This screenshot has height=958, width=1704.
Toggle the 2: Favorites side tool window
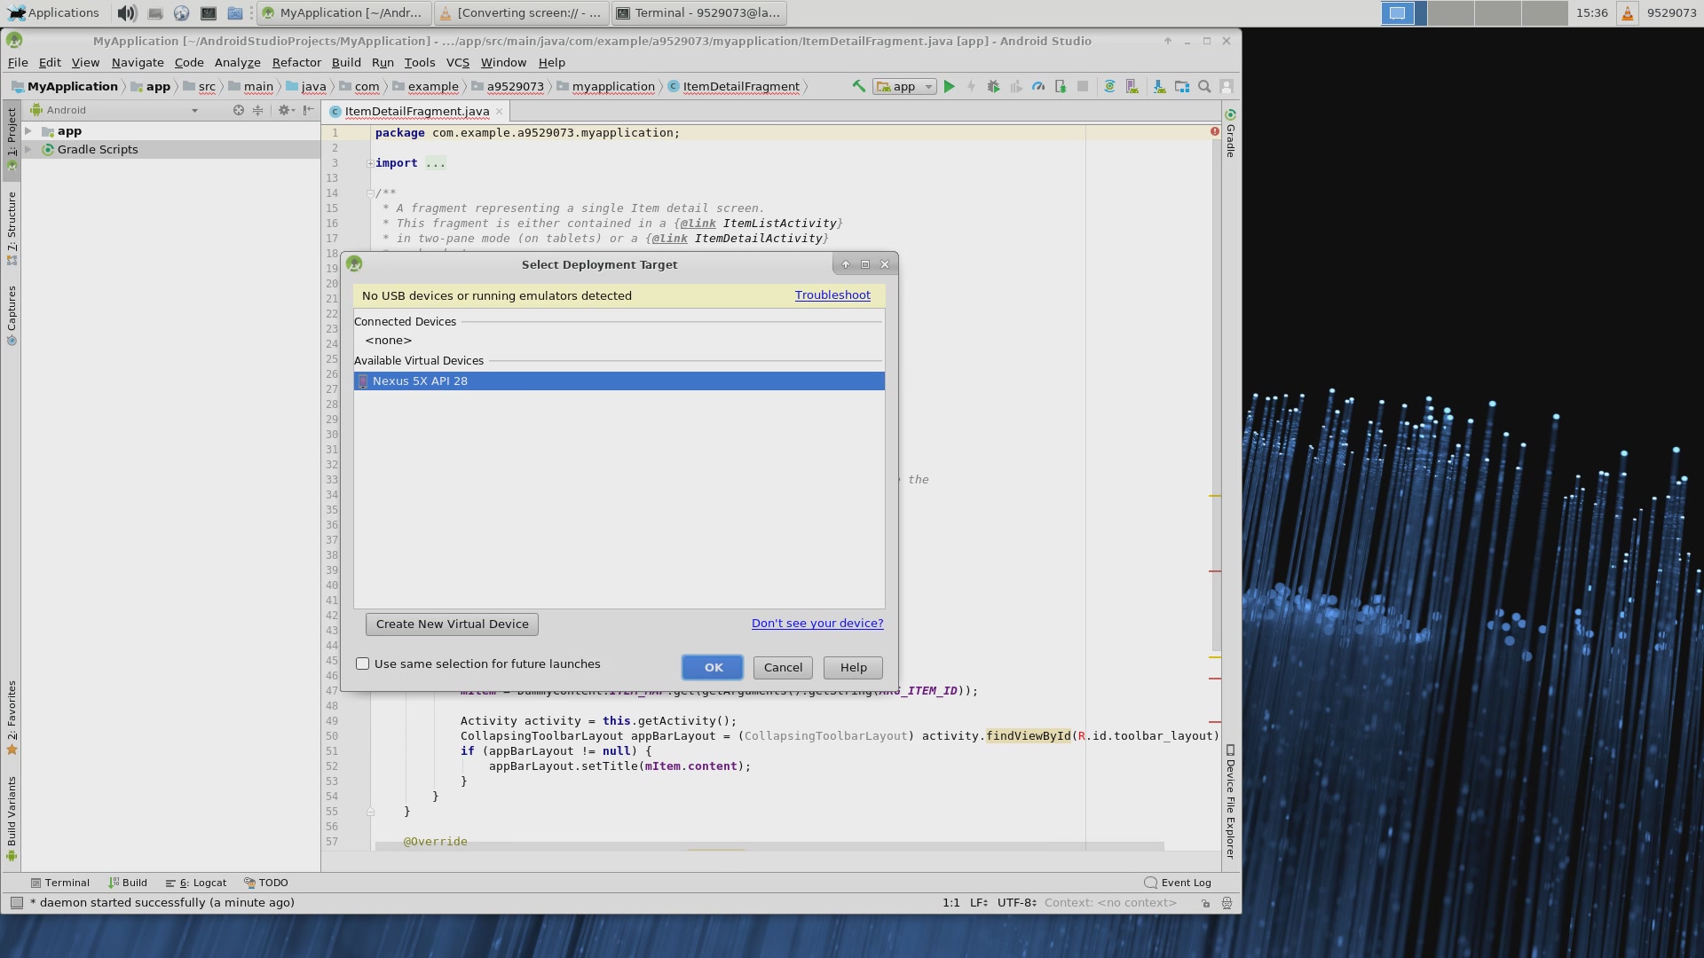(12, 717)
